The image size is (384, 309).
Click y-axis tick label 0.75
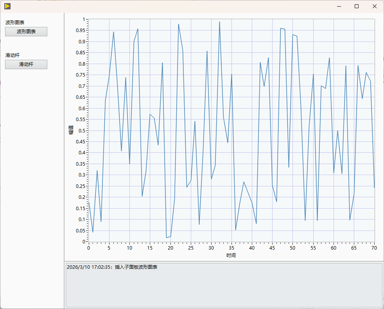tap(81, 75)
